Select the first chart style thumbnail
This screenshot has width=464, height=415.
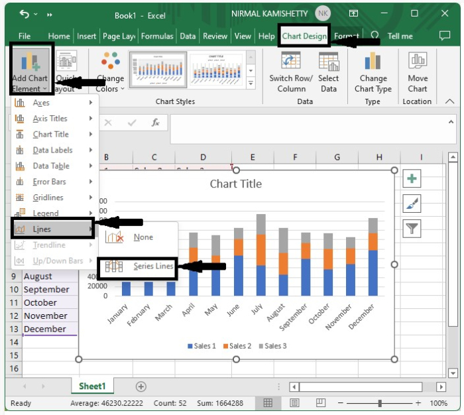(158, 70)
